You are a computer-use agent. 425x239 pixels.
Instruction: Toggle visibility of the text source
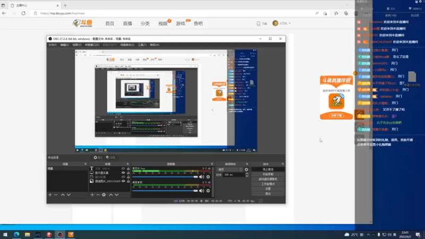point(123,168)
